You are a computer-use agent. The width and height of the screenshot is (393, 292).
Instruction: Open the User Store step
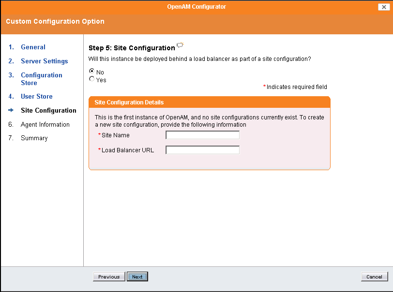pos(36,96)
